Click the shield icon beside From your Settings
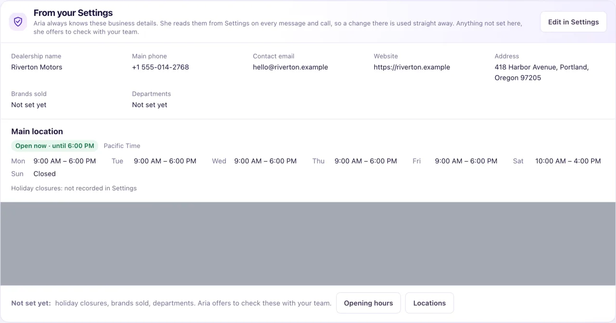This screenshot has height=323, width=616. (x=18, y=22)
